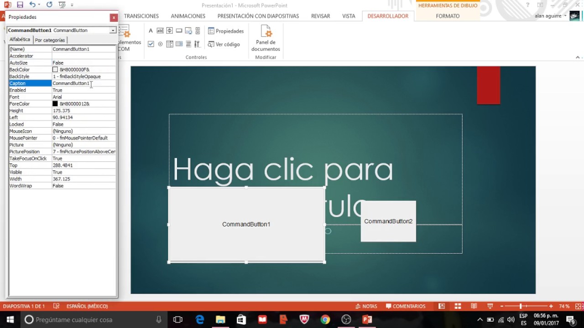584x328 pixels.
Task: Insert a Combo Box control
Action: tap(179, 44)
